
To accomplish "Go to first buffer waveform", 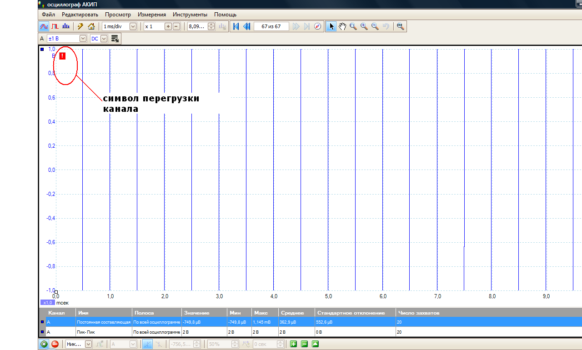I will 236,26.
